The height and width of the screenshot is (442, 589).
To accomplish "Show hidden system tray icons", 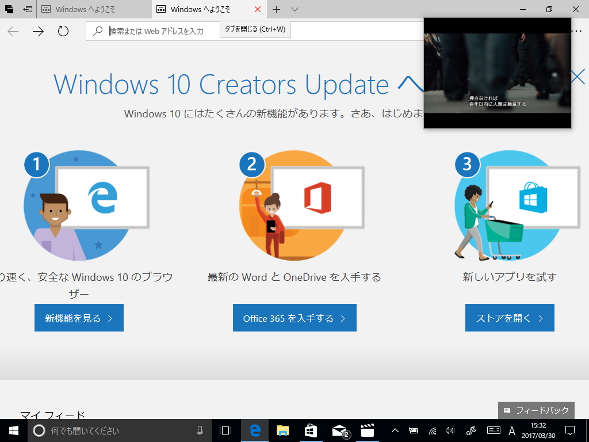I will click(x=395, y=430).
